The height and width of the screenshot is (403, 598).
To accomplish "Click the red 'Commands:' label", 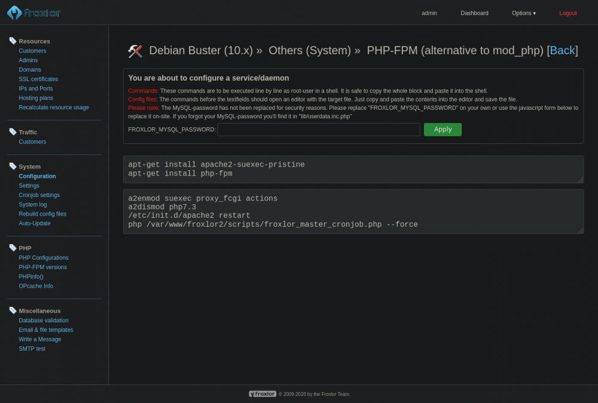I will pos(143,91).
